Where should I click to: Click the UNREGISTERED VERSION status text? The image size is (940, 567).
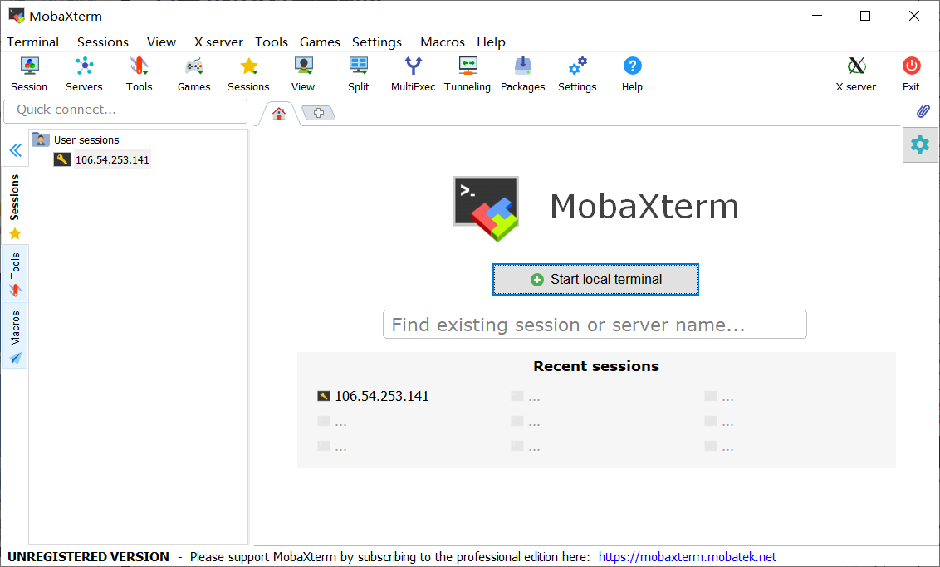(x=89, y=557)
